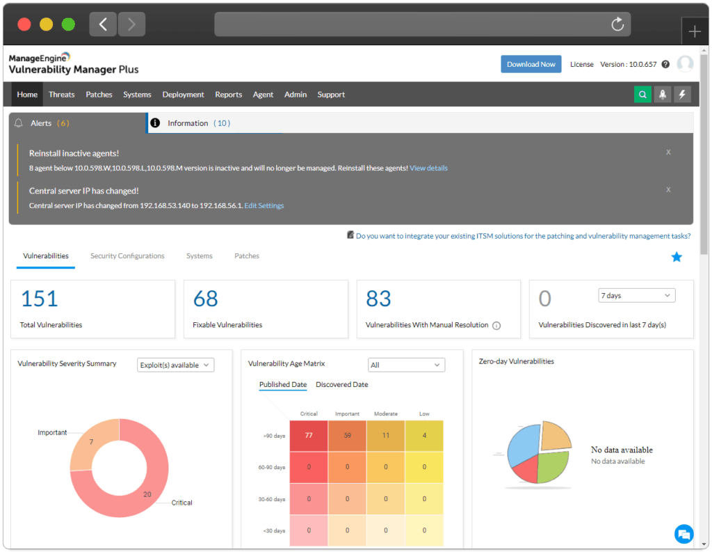Dismiss the Reinstall inactive agents alert
712x552 pixels.
[x=668, y=152]
